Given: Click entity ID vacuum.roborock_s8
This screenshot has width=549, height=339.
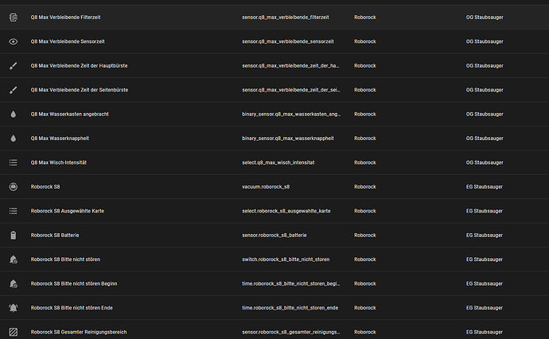Looking at the screenshot, I should [266, 187].
